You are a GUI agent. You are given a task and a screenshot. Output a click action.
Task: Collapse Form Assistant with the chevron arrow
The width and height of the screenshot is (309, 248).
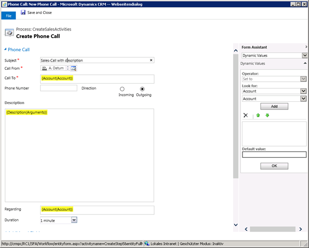[x=306, y=47]
